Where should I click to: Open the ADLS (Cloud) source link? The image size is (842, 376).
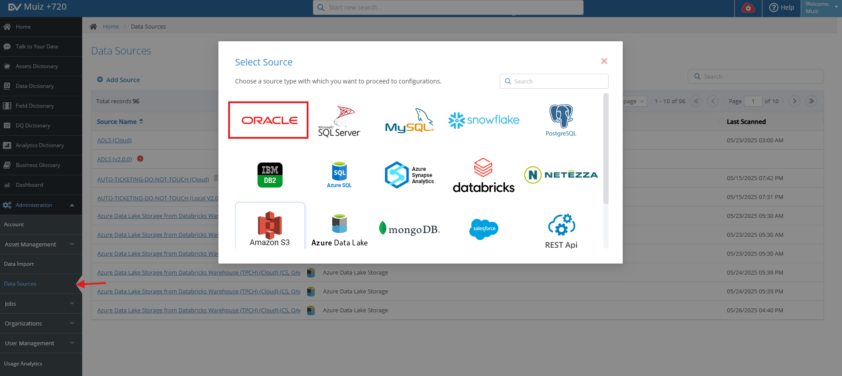(x=114, y=141)
